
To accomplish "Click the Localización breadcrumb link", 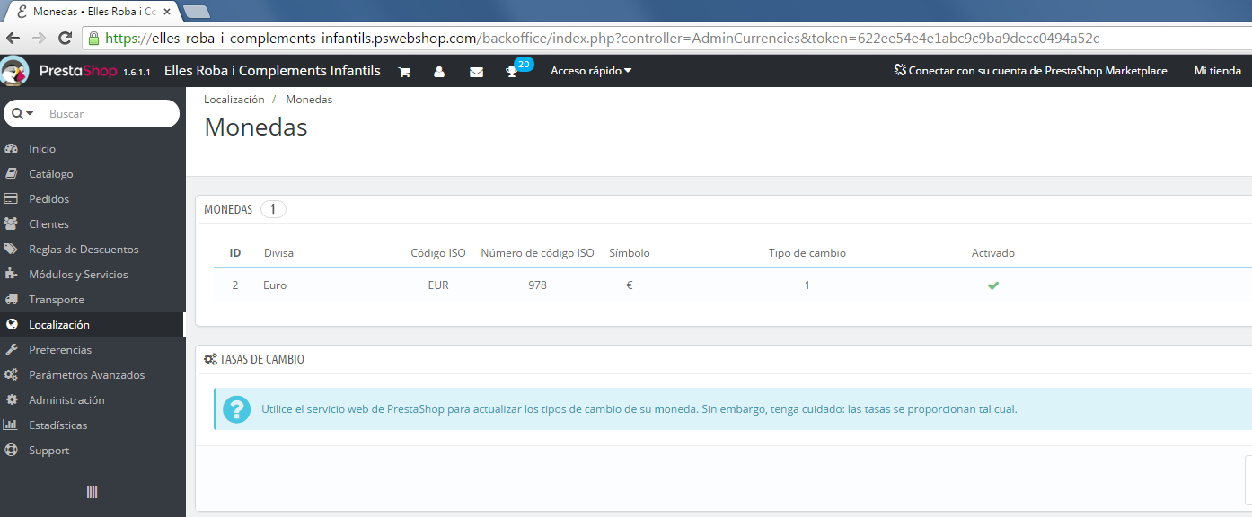I will 234,100.
